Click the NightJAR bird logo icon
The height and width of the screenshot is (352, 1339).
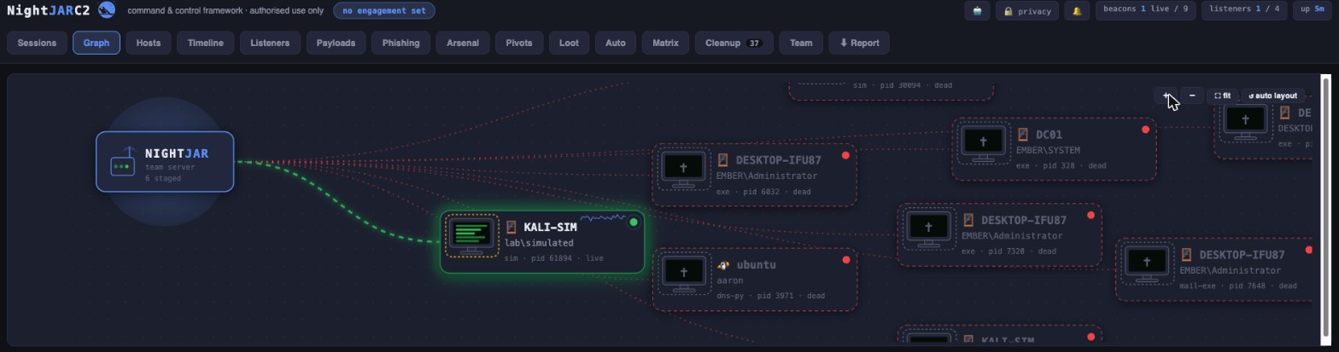107,10
